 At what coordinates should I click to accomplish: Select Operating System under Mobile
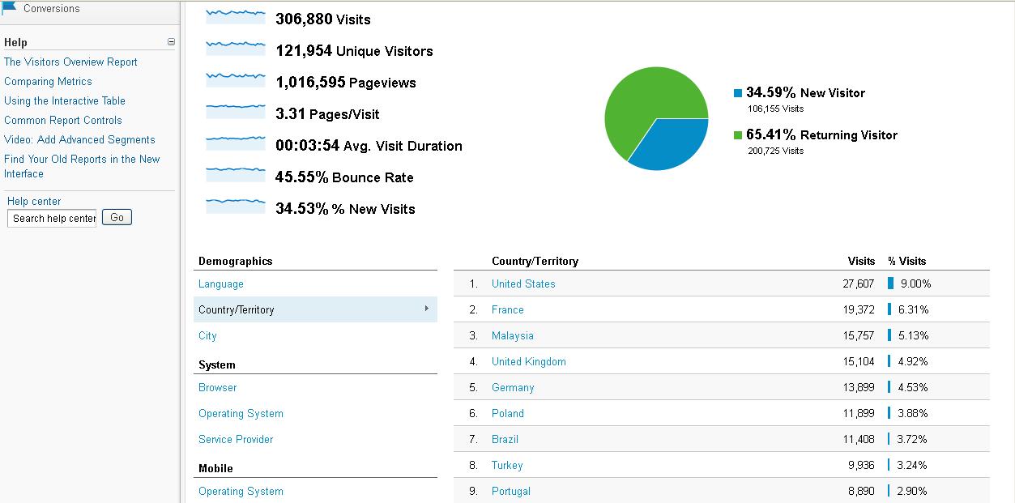[x=241, y=492]
